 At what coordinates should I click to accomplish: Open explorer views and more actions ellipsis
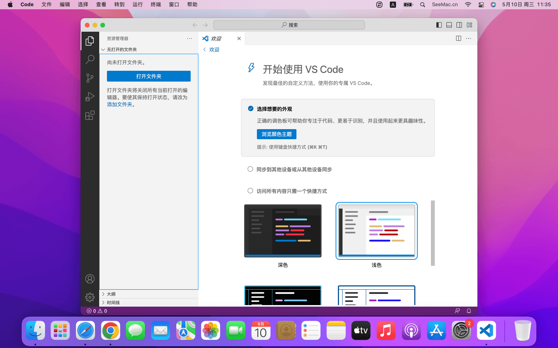point(189,38)
